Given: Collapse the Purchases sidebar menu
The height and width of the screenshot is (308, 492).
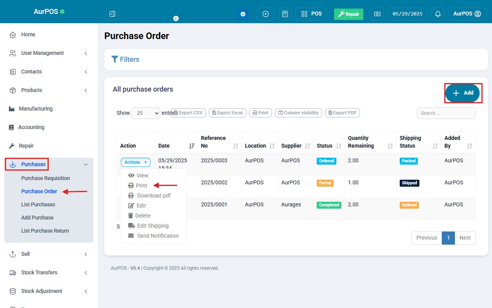Looking at the screenshot, I should coord(49,164).
